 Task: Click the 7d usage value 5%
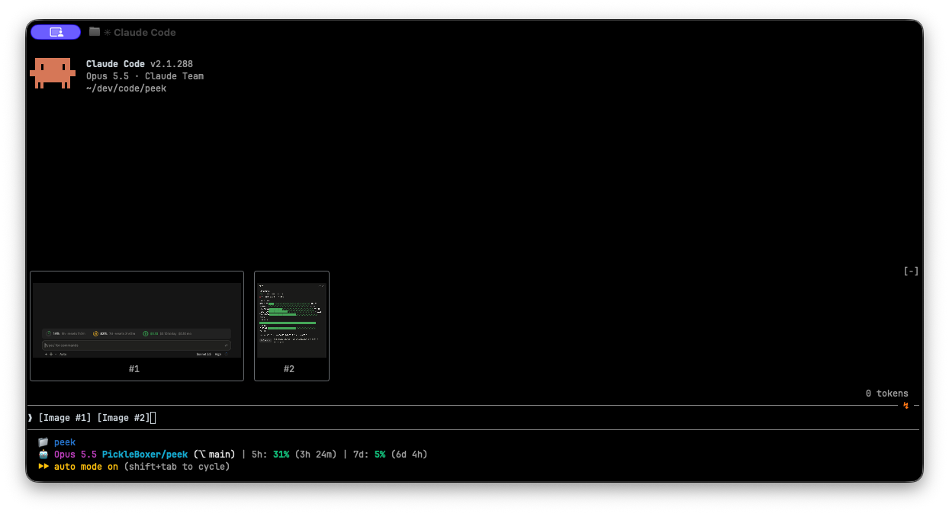pyautogui.click(x=380, y=455)
